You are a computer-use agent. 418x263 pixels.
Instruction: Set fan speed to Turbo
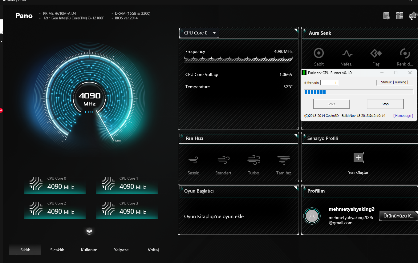coord(254,165)
